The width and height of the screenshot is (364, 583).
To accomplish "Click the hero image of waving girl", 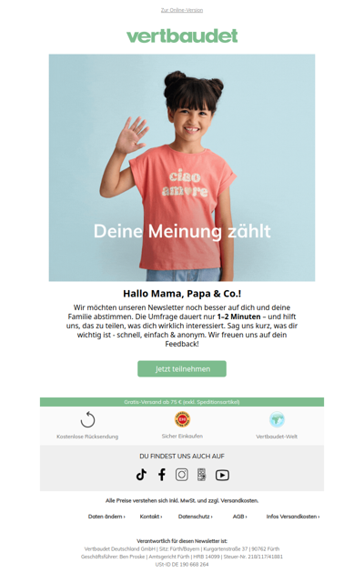I will click(182, 167).
